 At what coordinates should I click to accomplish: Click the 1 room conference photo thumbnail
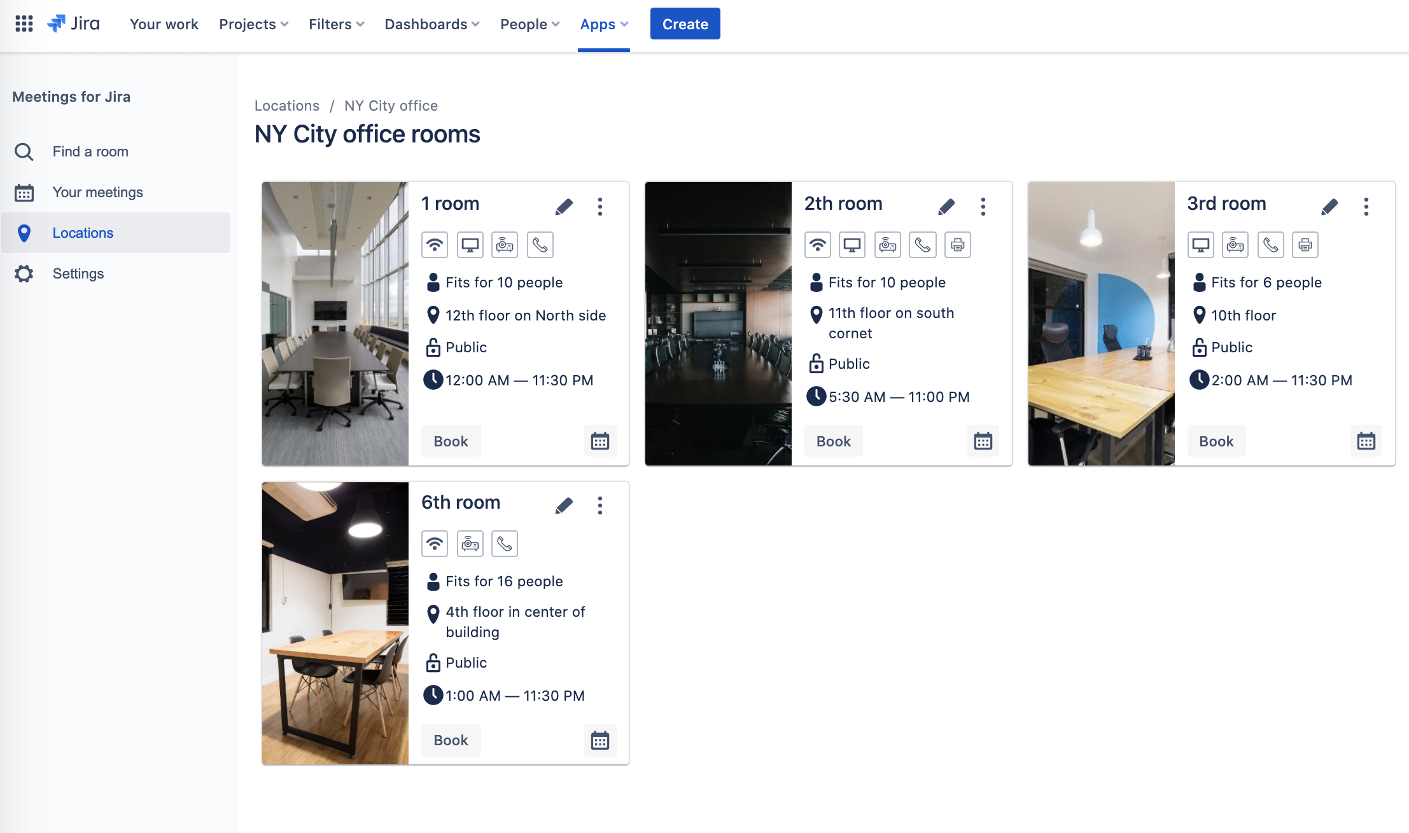335,324
